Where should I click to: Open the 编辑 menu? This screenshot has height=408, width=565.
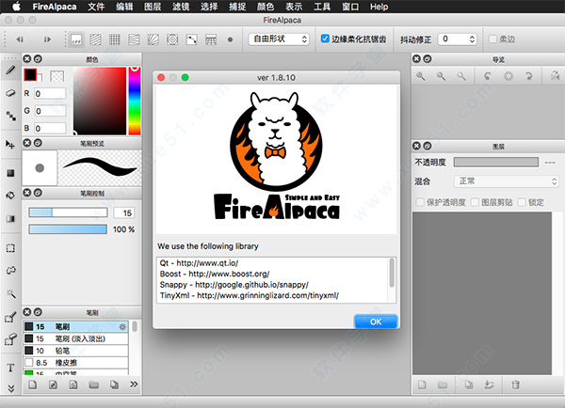[x=124, y=7]
